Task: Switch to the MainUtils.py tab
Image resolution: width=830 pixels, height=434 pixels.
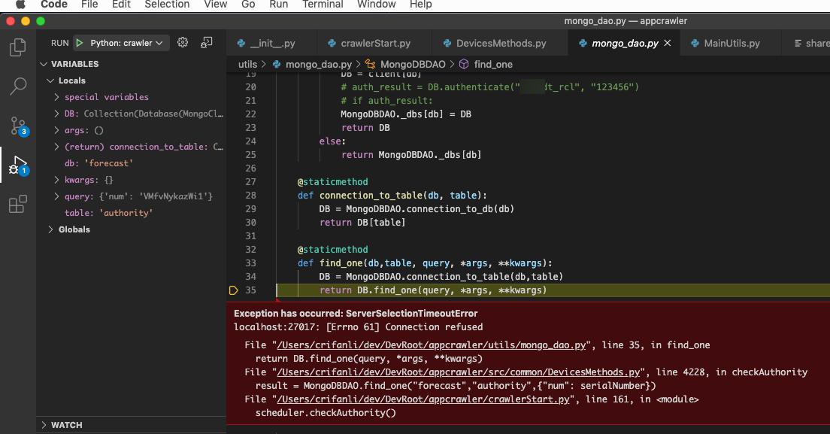Action: click(729, 44)
